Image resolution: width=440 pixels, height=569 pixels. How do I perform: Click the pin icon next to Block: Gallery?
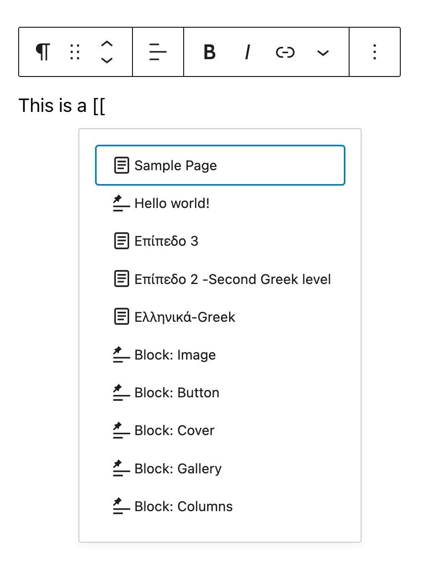pos(121,469)
